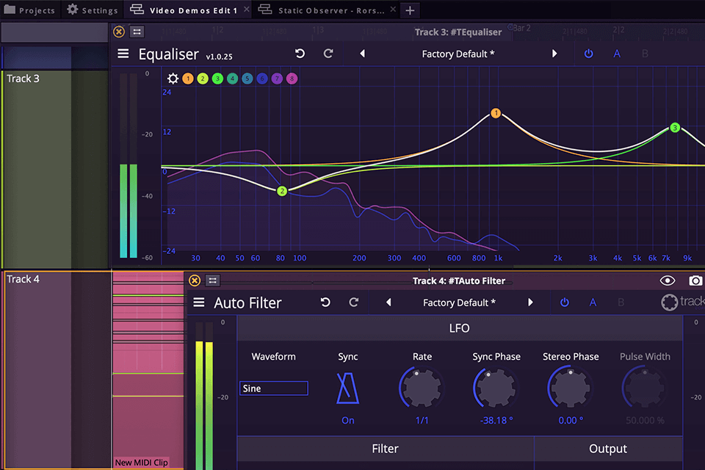Browse next preset in Auto Filter
The image size is (705, 470).
(x=531, y=302)
